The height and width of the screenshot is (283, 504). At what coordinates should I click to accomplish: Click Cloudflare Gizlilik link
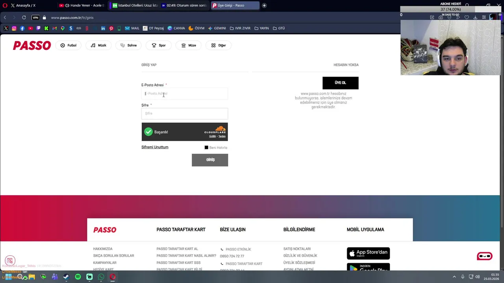click(x=212, y=136)
